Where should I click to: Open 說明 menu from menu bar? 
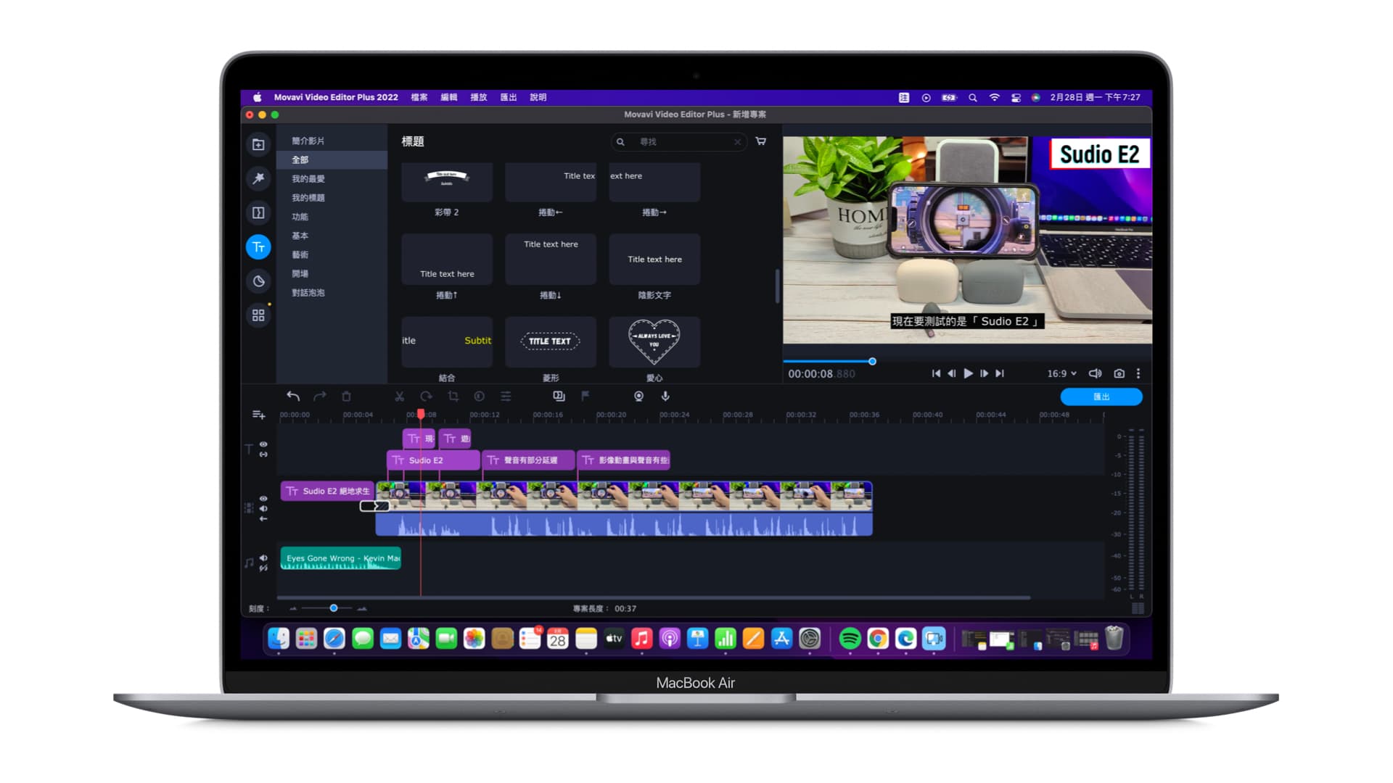(x=537, y=96)
